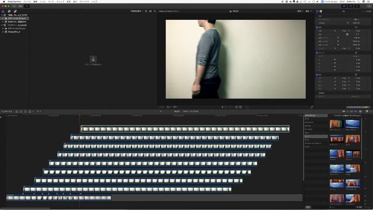Image resolution: width=373 pixels, height=210 pixels.
Task: Open the transform tool dropdown below the viewer
Action: pyautogui.click(x=161, y=107)
